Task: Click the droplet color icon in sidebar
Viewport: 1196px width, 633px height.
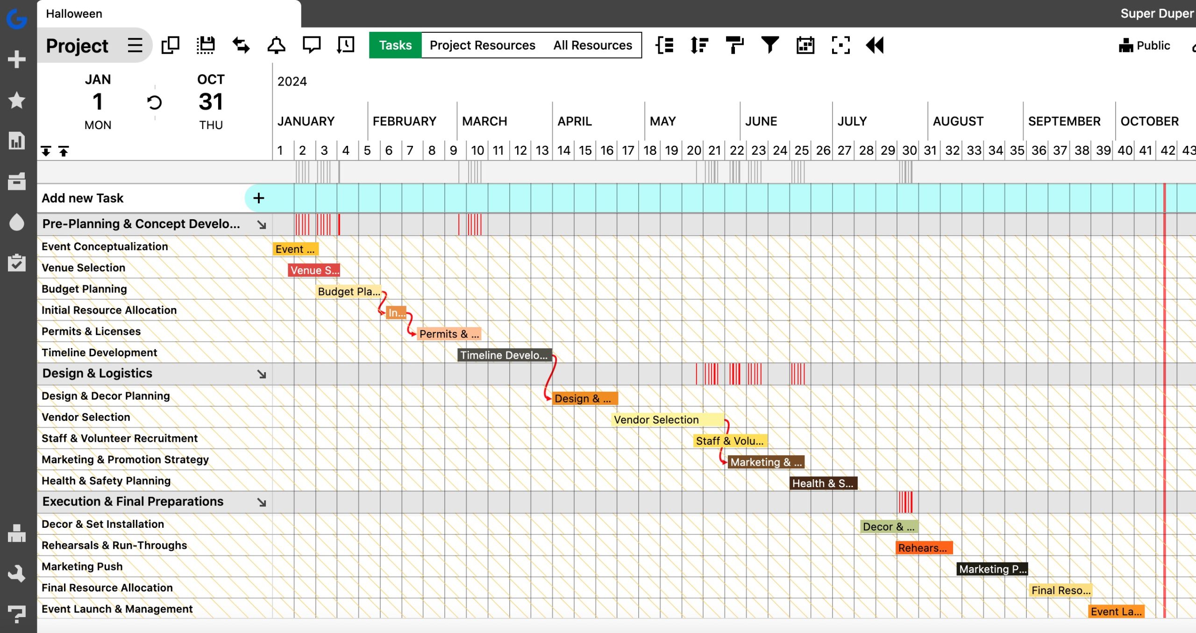Action: tap(17, 222)
